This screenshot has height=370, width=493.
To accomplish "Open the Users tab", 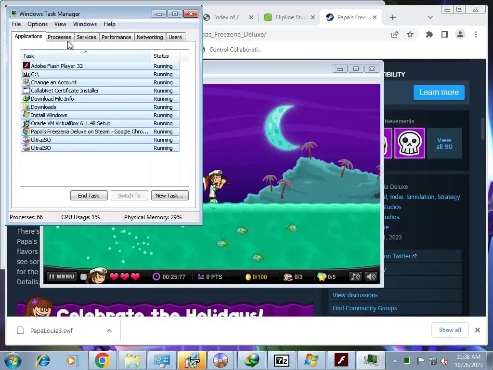I will 175,37.
